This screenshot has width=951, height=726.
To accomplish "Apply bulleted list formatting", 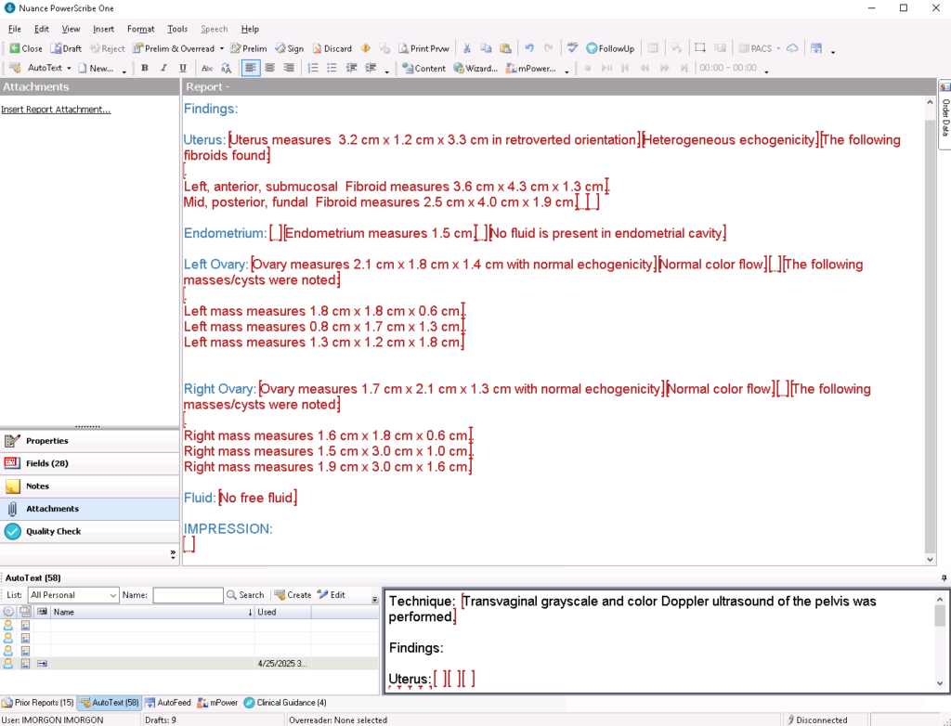I will [x=332, y=68].
